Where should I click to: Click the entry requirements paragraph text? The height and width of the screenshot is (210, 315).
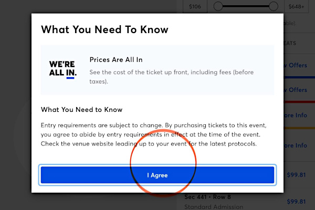point(153,134)
